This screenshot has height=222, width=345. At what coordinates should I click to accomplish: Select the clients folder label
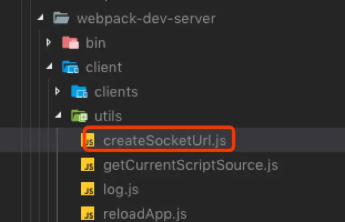pos(116,92)
